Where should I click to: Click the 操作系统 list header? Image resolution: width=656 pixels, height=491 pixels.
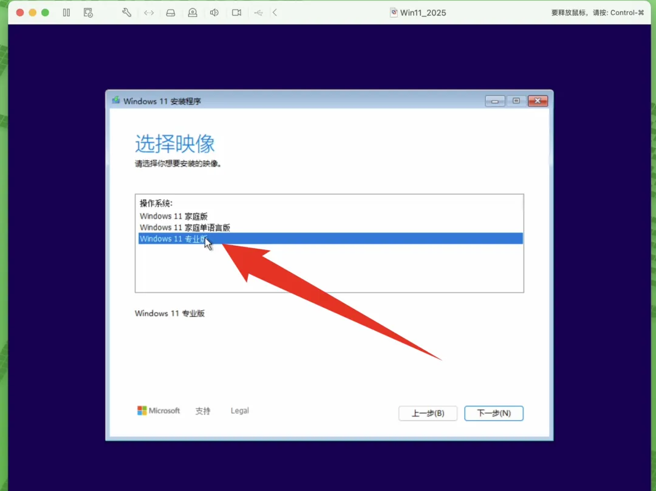pyautogui.click(x=156, y=203)
